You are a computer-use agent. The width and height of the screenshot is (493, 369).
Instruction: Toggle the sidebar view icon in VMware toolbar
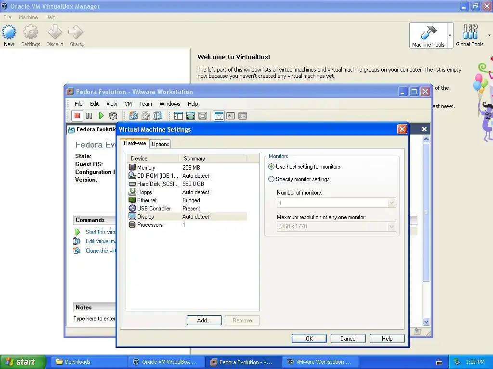(178, 116)
